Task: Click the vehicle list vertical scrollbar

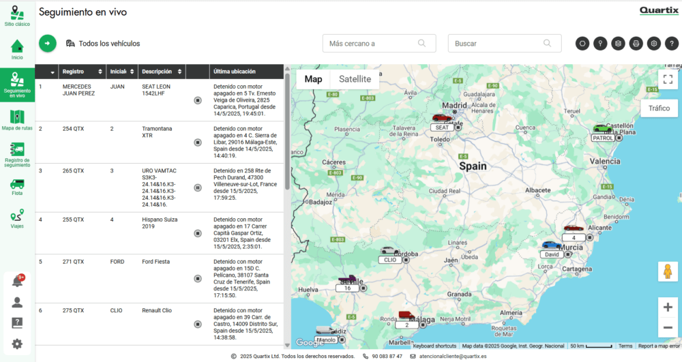Action: [x=287, y=130]
